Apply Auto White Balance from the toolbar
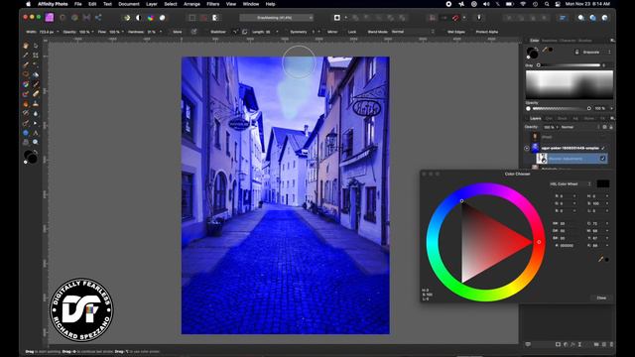 163,18
